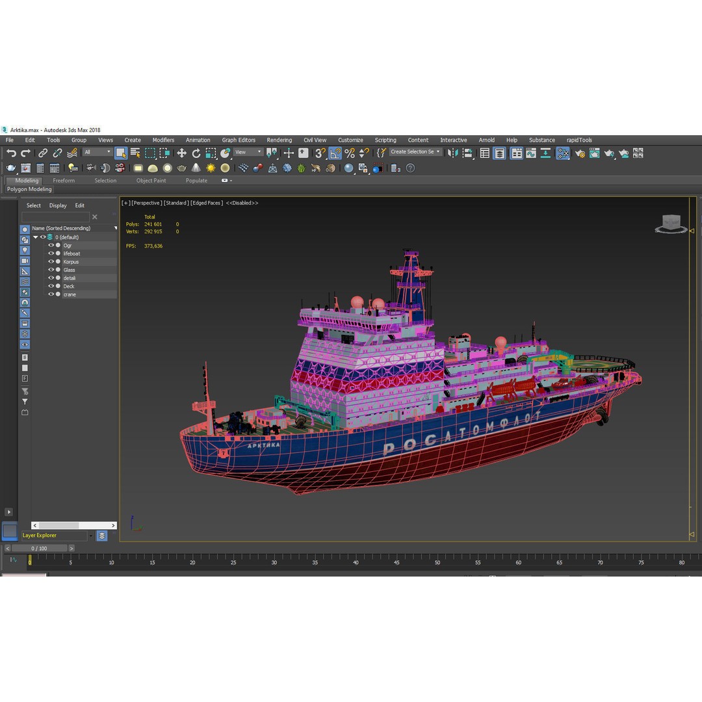Open the Rendering menu

279,140
